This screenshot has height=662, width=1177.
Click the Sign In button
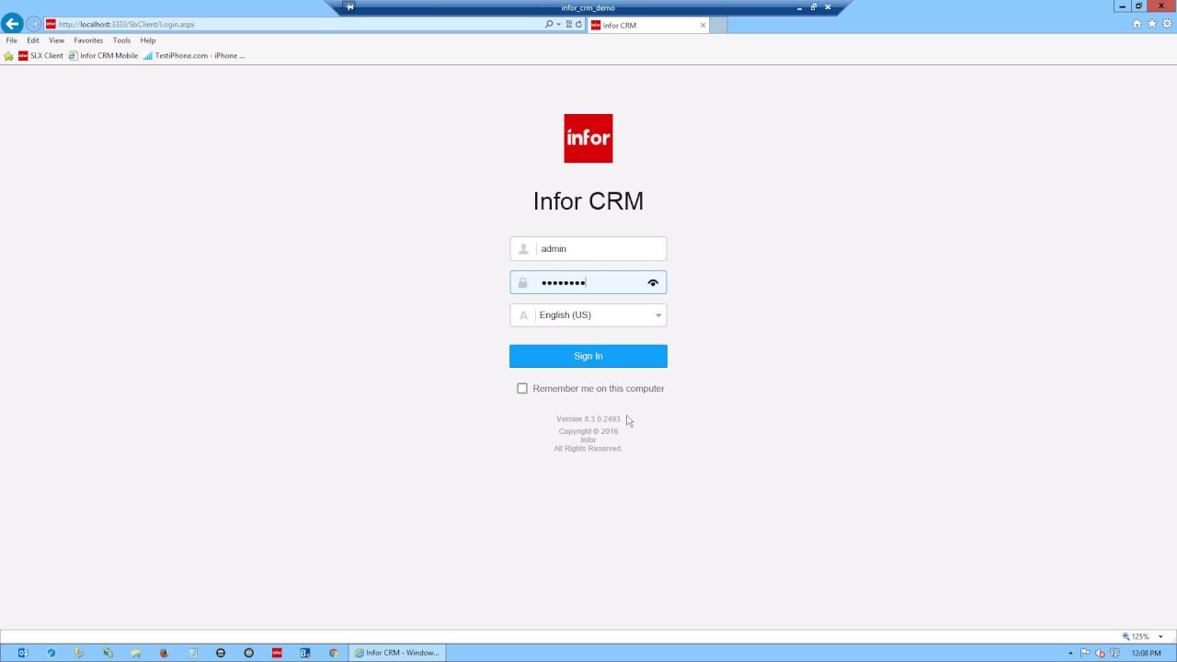[588, 356]
